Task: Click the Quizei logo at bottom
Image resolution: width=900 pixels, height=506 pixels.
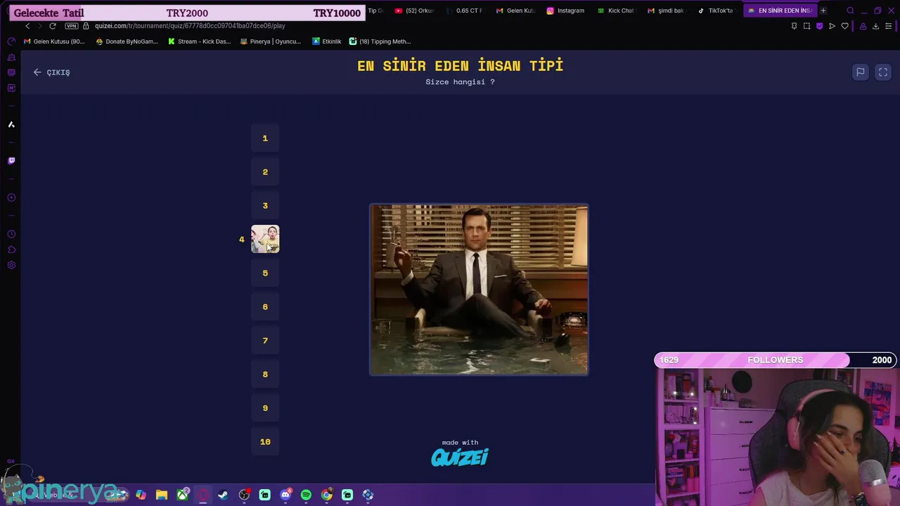Action: (x=460, y=458)
